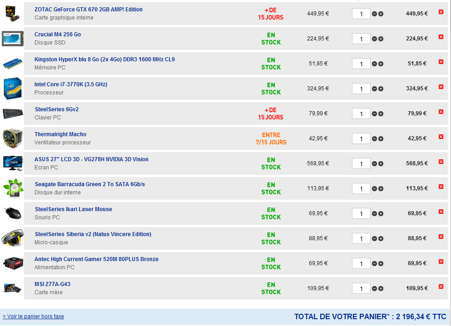The width and height of the screenshot is (451, 326).
Task: Decrease quantity of SteelSeries Ikari Laser Mouse
Action: click(x=375, y=214)
